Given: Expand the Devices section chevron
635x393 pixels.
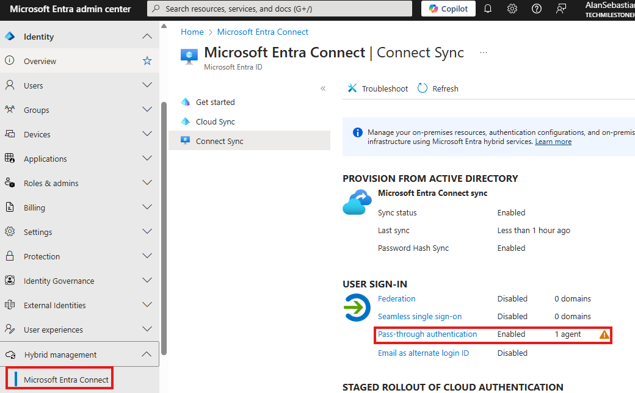Looking at the screenshot, I should click(147, 134).
